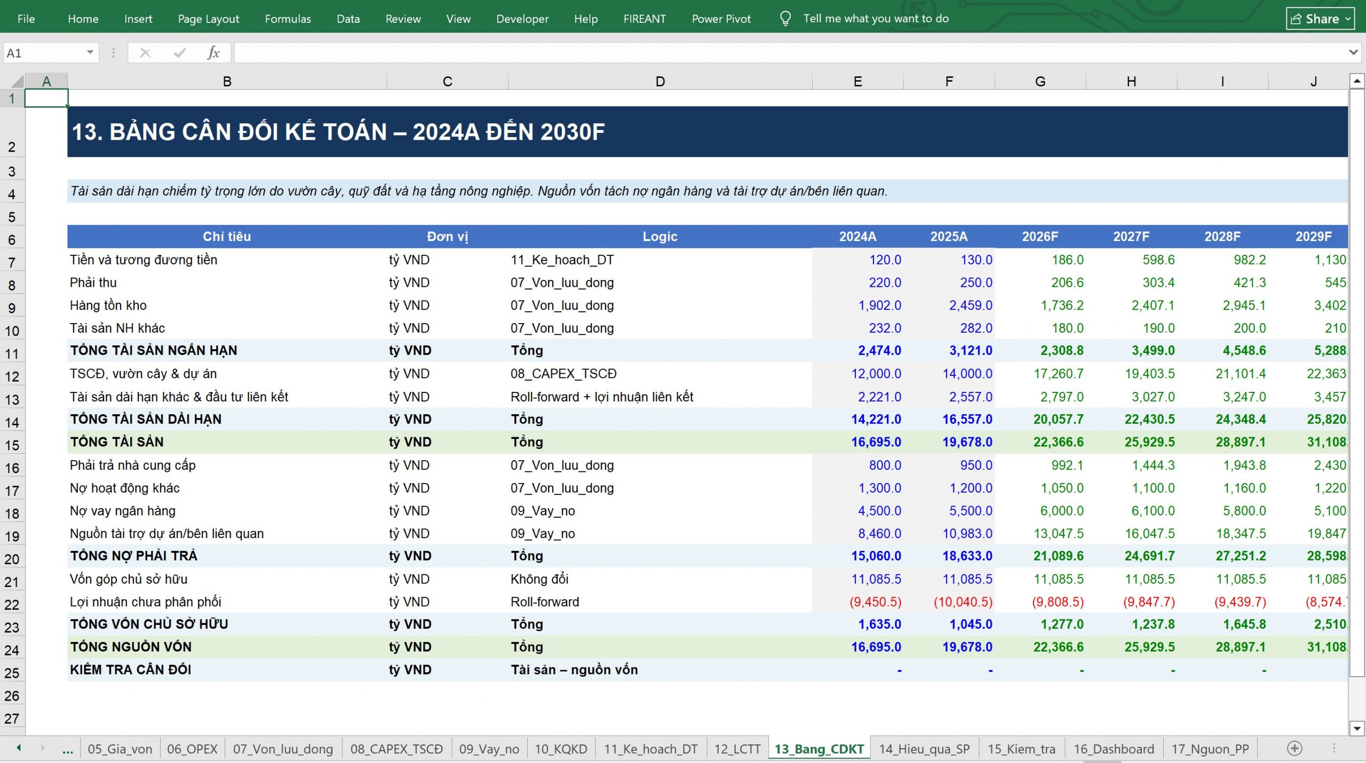Select column D header
Screen dimensions: 1366x763
[x=660, y=82]
